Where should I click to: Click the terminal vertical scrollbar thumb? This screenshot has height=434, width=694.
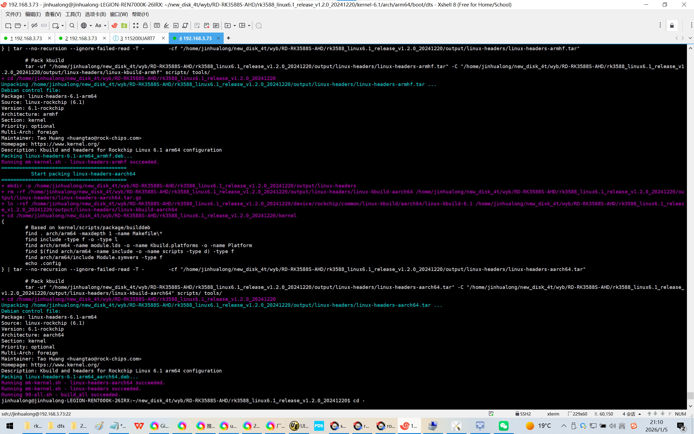click(690, 395)
